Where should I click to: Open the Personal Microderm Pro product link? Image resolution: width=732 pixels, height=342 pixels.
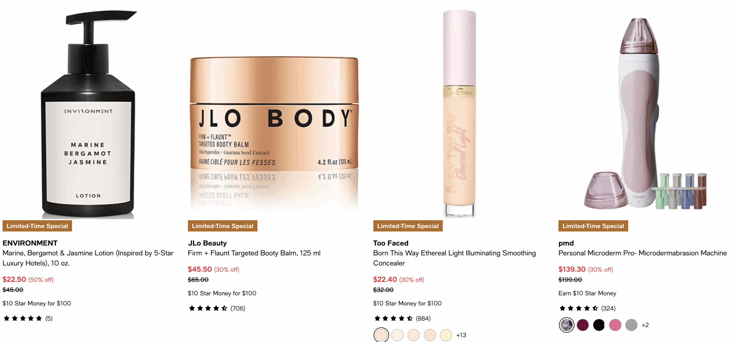click(642, 253)
